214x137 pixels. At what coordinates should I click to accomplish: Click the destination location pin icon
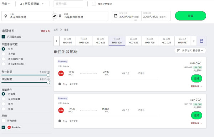click(60, 16)
